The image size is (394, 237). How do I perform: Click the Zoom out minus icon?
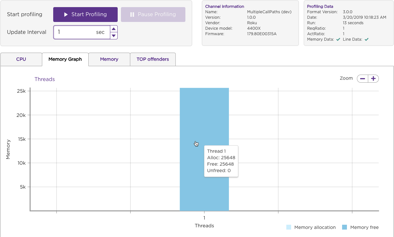click(362, 78)
